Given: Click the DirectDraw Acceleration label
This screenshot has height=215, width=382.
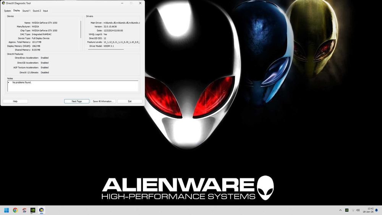Looking at the screenshot, I should click(x=27, y=58).
